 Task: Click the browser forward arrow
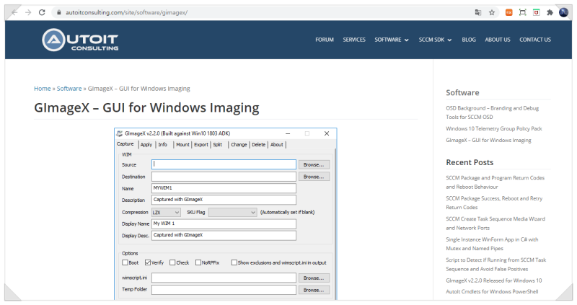(x=28, y=12)
